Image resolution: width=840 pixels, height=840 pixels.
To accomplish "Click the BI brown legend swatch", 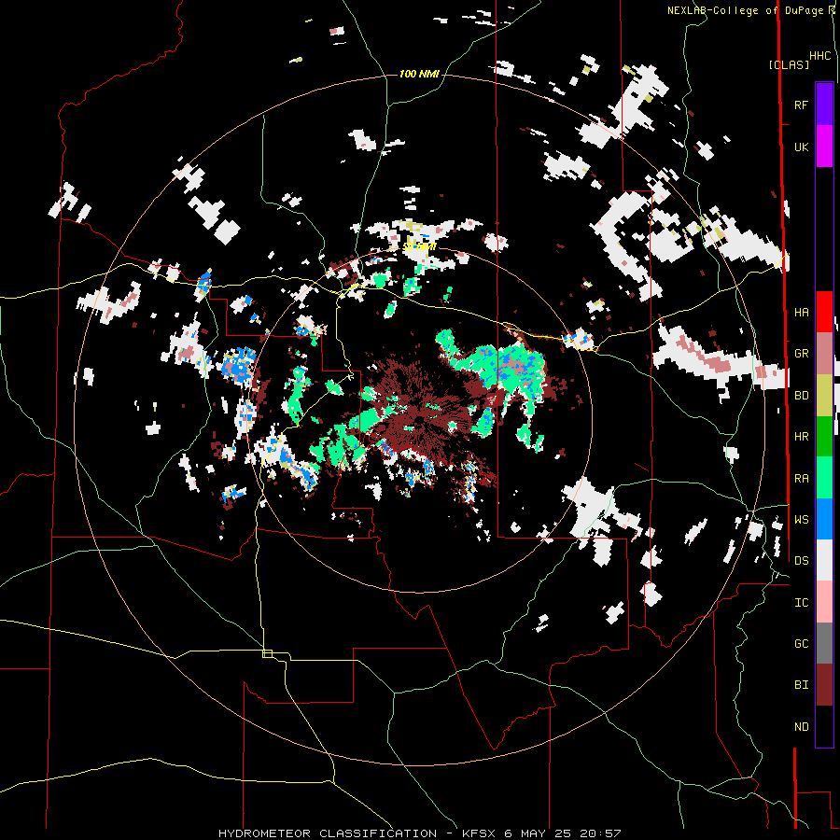I will 824,685.
